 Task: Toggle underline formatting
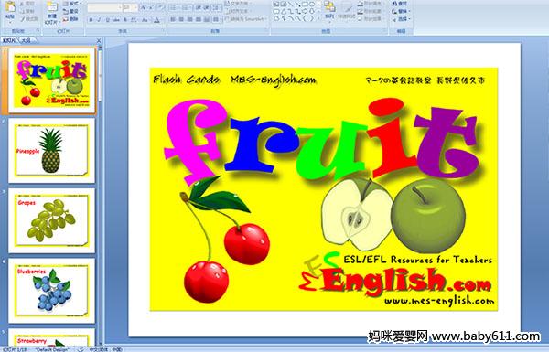tap(108, 20)
